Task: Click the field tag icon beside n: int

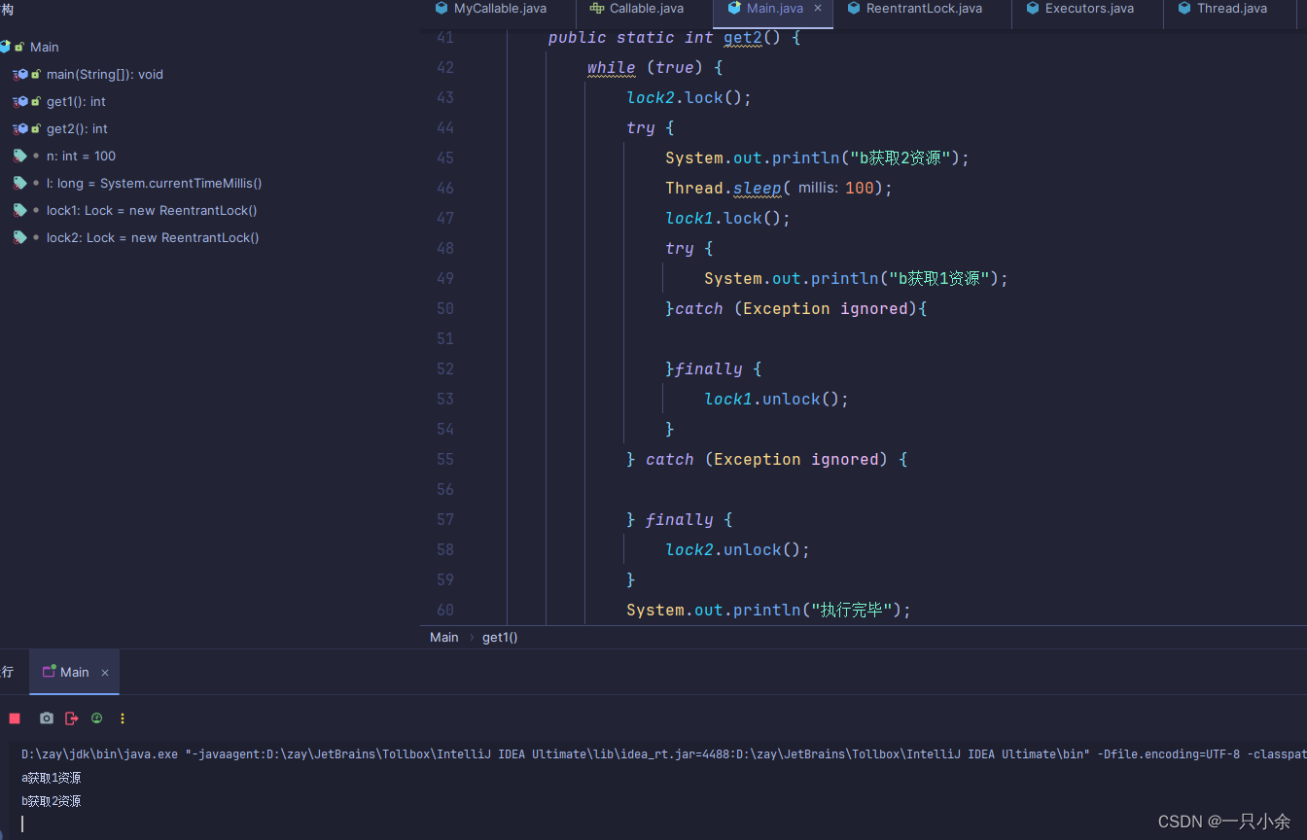Action: 20,156
